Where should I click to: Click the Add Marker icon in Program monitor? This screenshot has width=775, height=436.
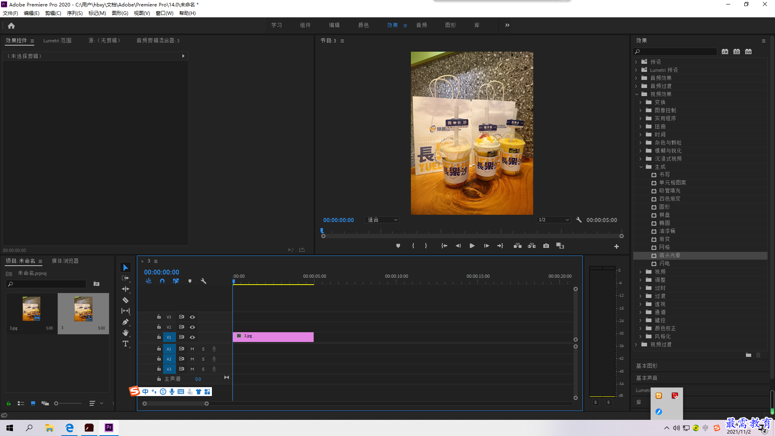398,246
